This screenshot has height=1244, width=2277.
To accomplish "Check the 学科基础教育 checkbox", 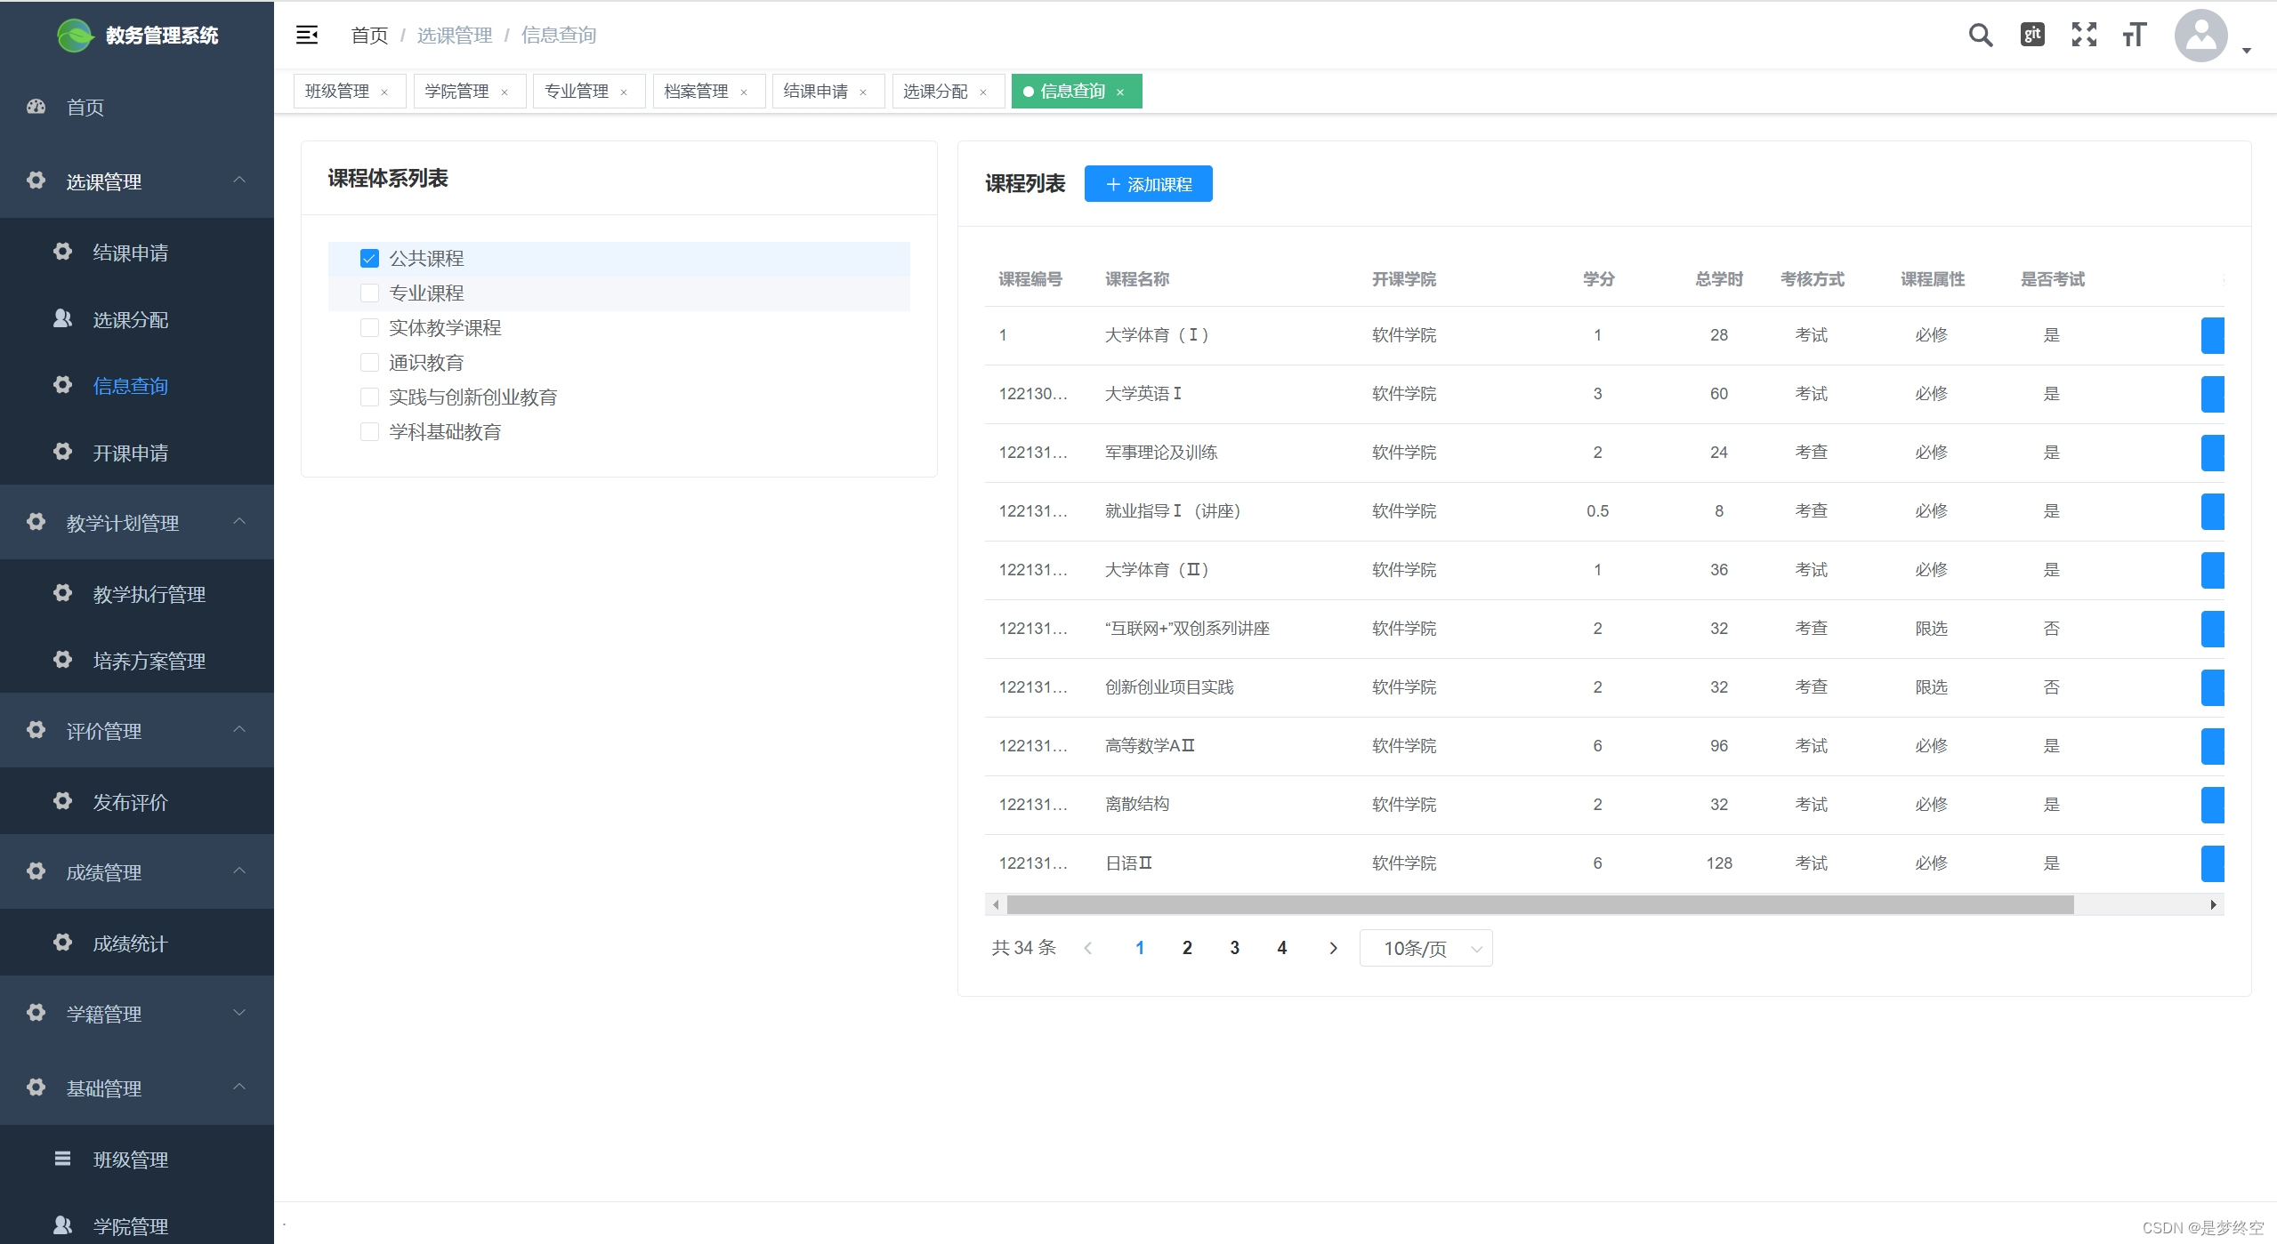I will tap(369, 432).
